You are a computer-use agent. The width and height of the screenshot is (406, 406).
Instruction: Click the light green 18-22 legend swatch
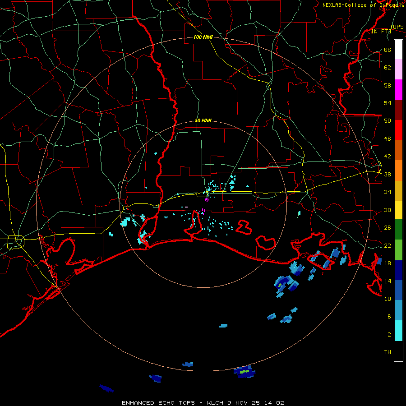click(x=398, y=250)
